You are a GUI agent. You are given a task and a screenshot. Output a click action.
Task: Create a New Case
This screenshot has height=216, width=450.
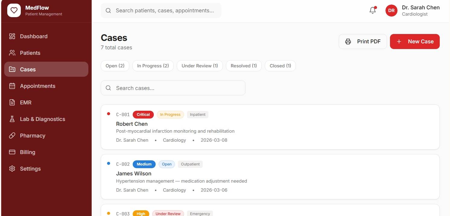(415, 42)
